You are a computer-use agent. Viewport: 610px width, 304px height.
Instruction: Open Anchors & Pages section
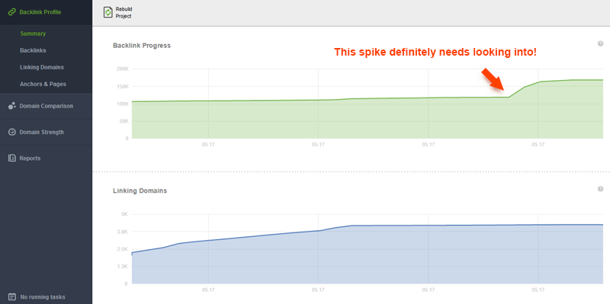pyautogui.click(x=43, y=84)
